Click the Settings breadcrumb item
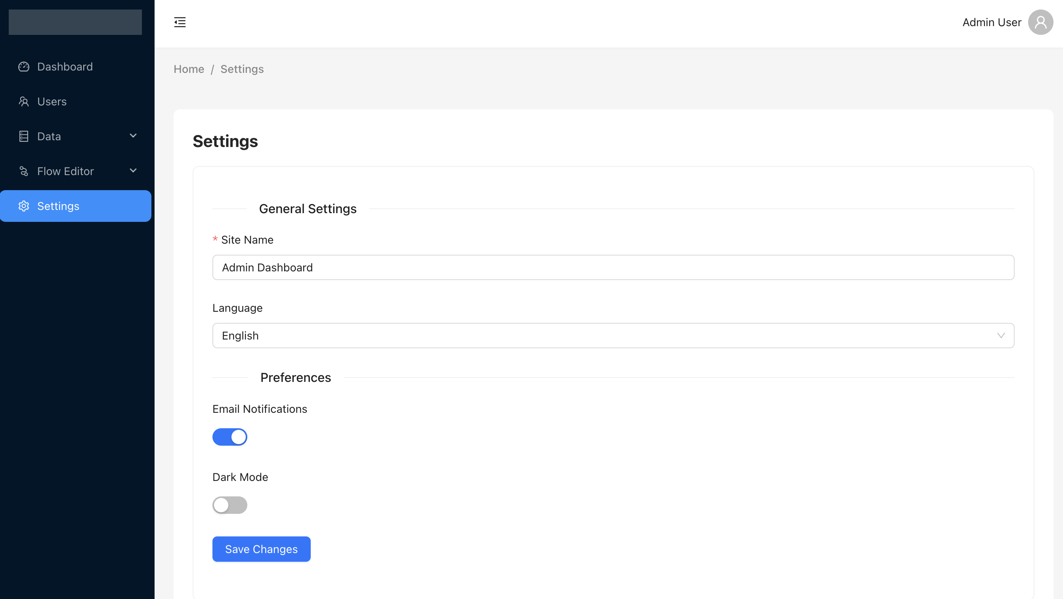This screenshot has width=1063, height=599. point(242,69)
